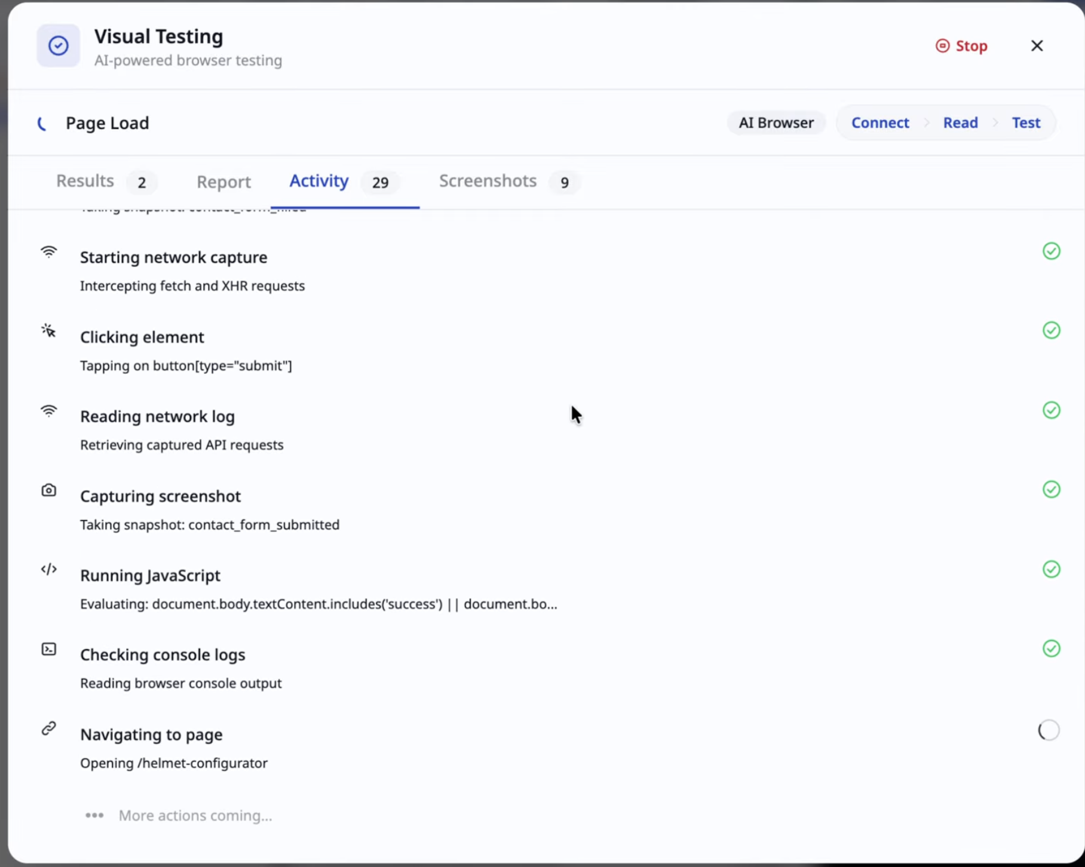This screenshot has width=1085, height=867.
Task: Select 'Intercepting fetch and XHR requests' text
Action: pos(192,286)
